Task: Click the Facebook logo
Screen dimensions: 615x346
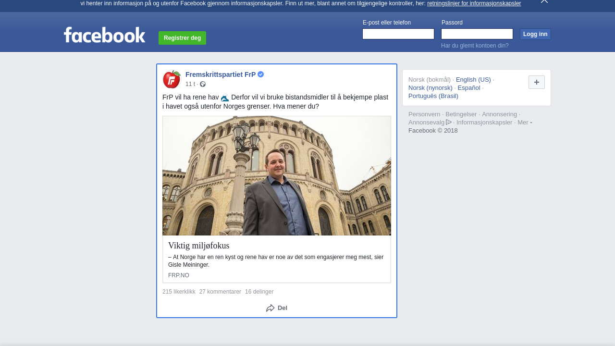Action: pos(104,35)
